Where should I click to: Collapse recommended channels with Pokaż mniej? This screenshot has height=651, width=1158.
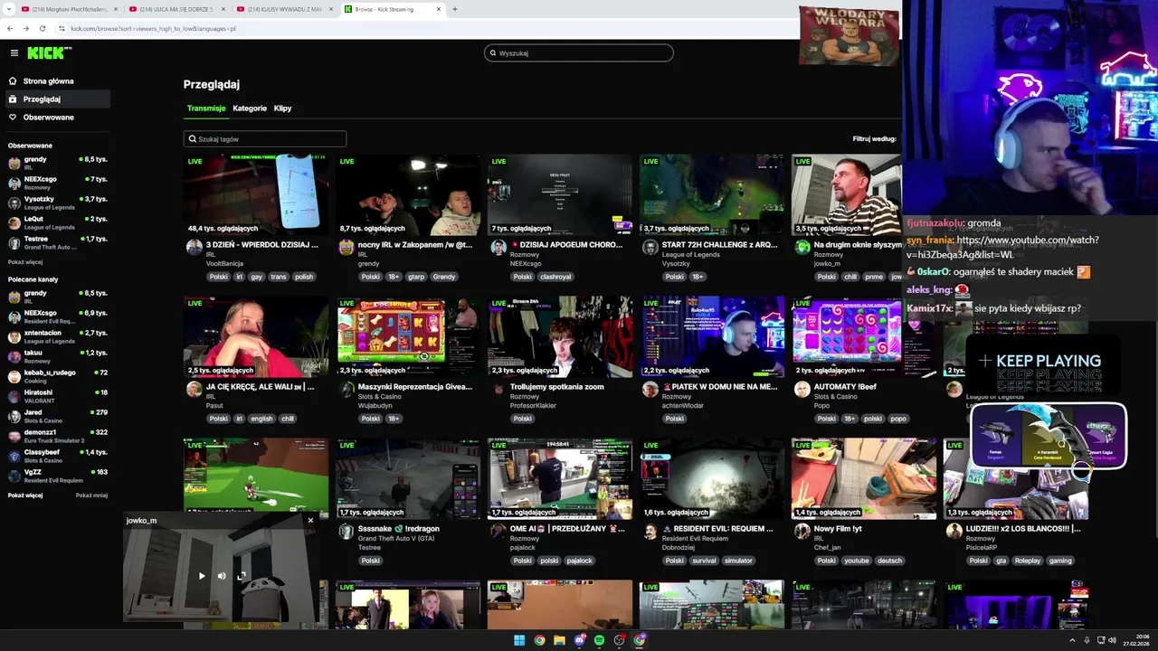(91, 495)
